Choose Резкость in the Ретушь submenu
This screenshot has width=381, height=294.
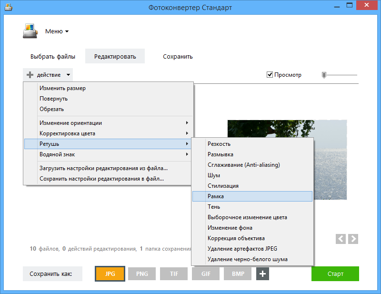click(252, 144)
